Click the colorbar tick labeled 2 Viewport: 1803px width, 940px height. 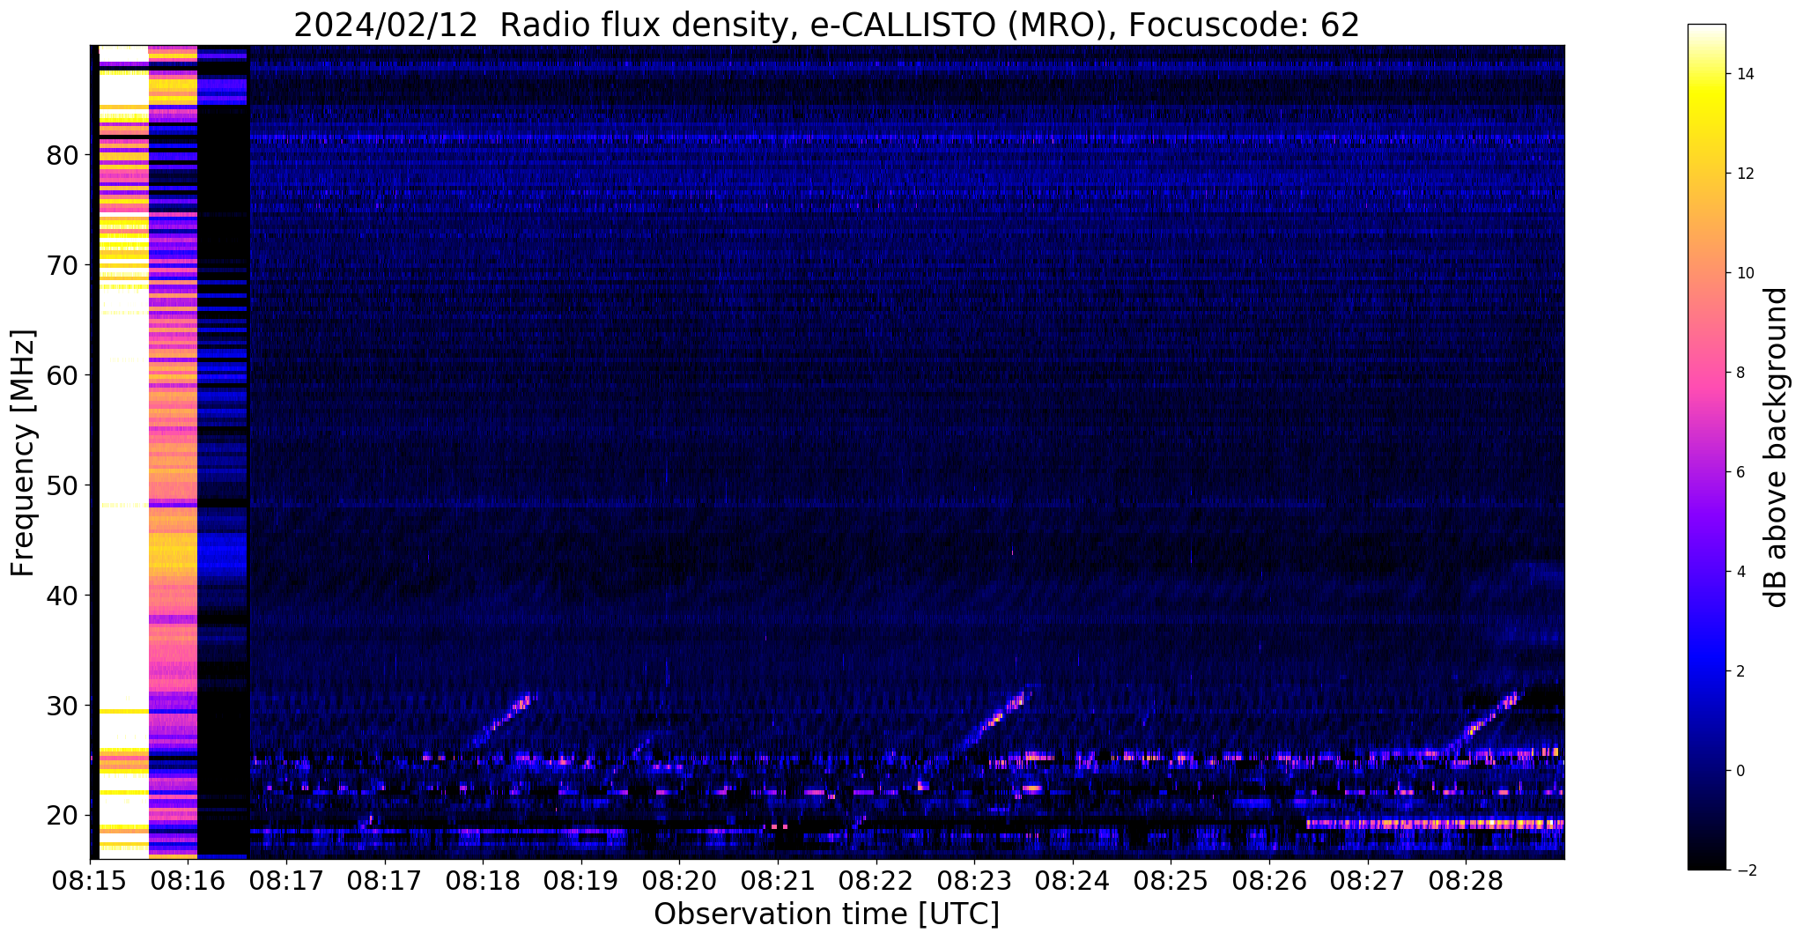[1740, 671]
